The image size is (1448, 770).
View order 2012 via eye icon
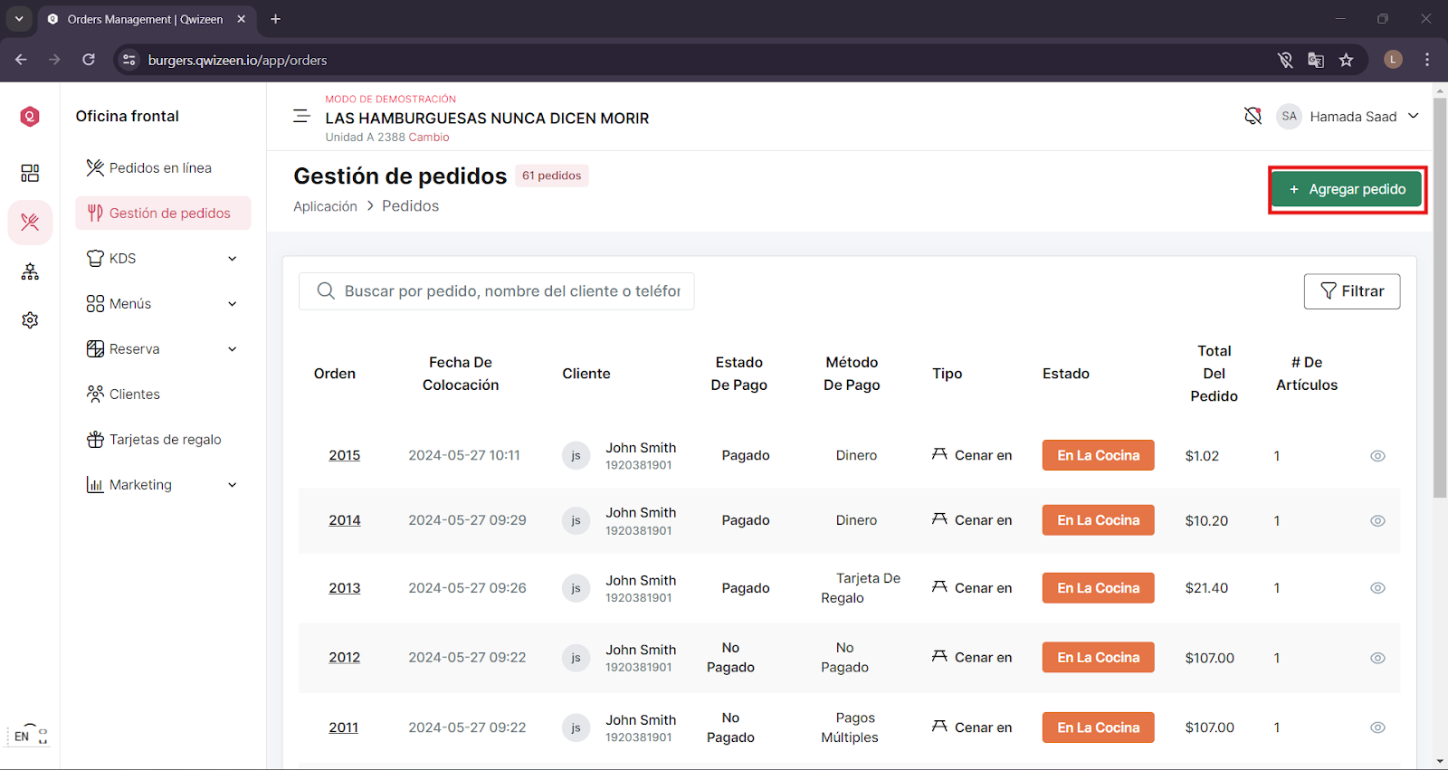(x=1377, y=659)
